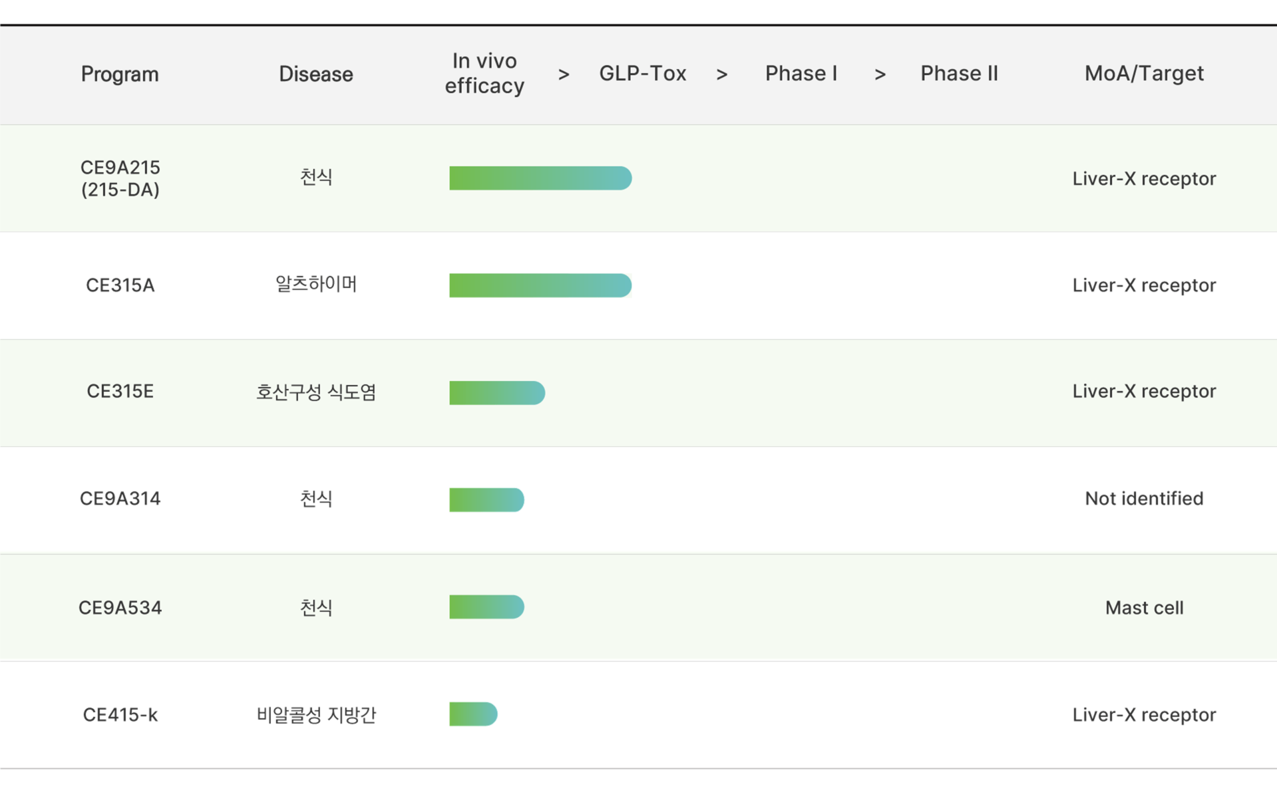This screenshot has height=794, width=1277.
Task: Select the GLP-Tox stage header
Action: [642, 73]
